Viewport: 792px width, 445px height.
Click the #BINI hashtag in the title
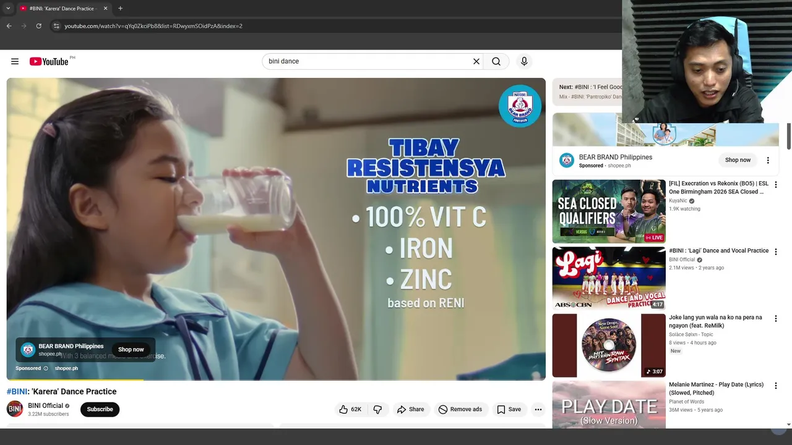[x=17, y=391]
